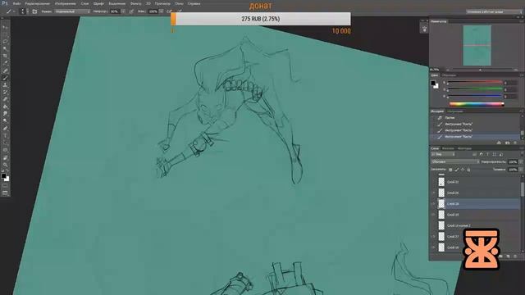Select the Blur tool
The height and width of the screenshot is (295, 525).
[x=5, y=114]
